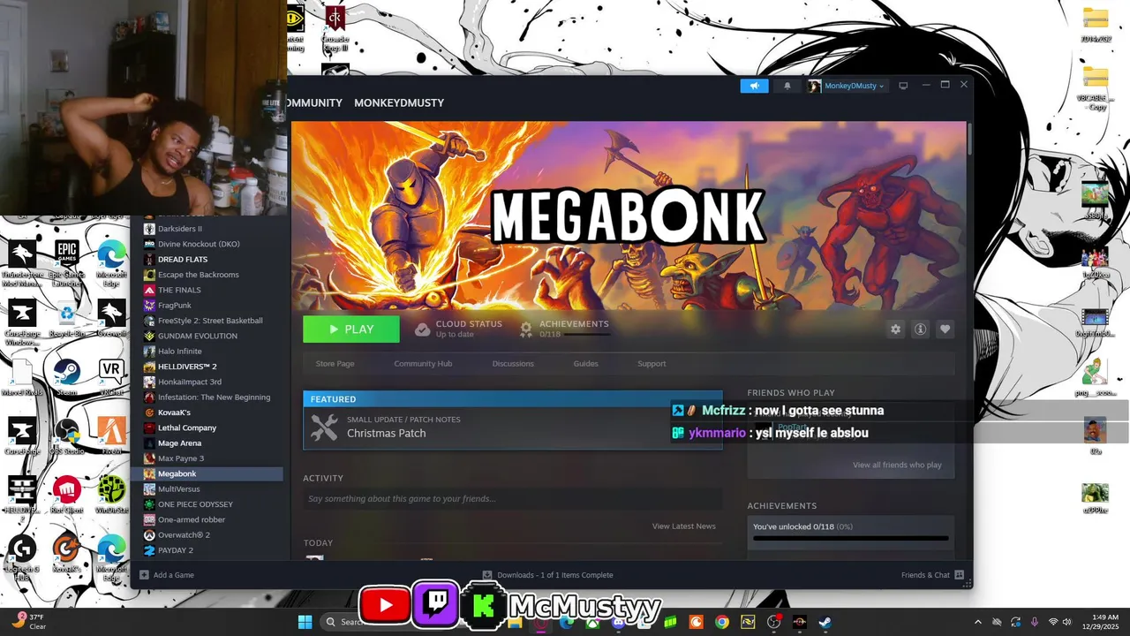1130x636 pixels.
Task: Open Steam announcements megaphone button
Action: point(754,86)
